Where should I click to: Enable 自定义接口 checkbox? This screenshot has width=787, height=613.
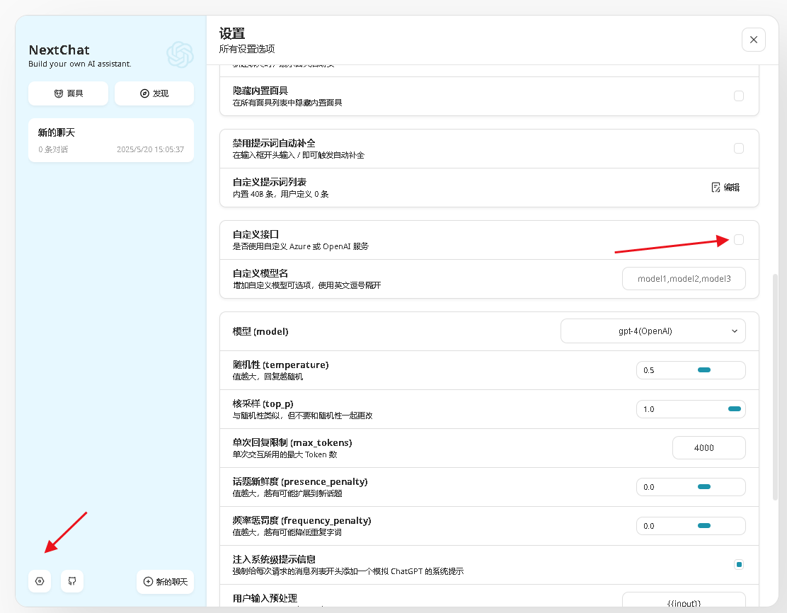click(739, 239)
